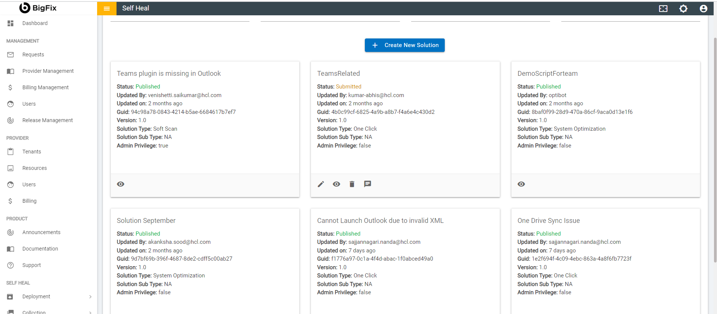
Task: View the TeamsRelated solution details
Action: tap(336, 184)
